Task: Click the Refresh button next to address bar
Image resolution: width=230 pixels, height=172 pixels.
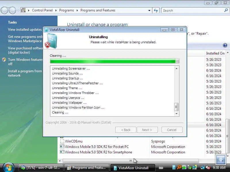Action: click(x=156, y=10)
